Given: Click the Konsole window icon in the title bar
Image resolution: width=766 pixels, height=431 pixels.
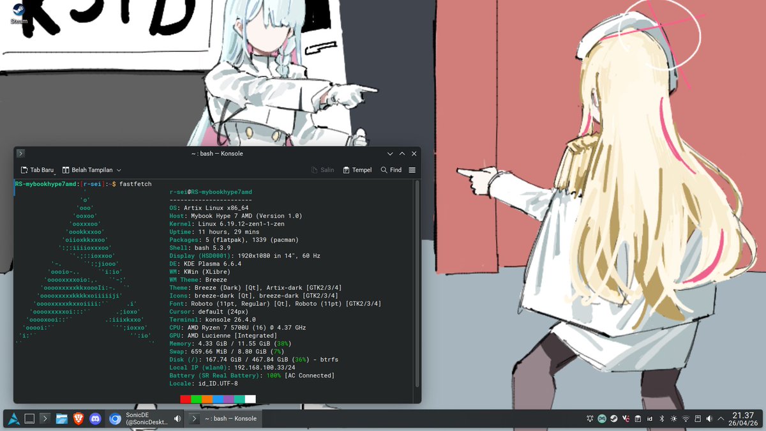Looking at the screenshot, I should click(x=21, y=153).
